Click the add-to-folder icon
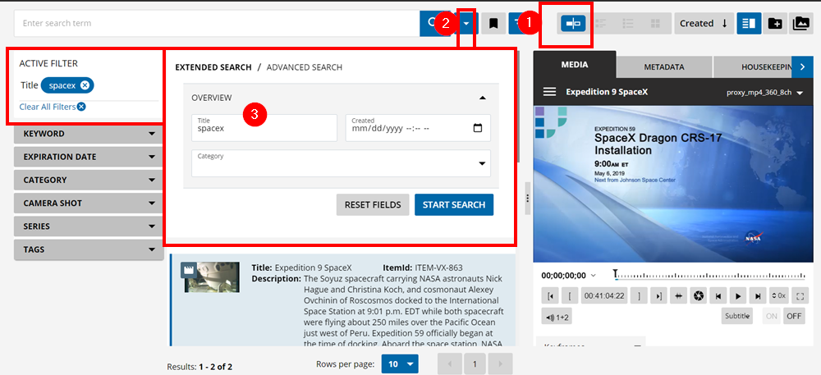Screen dimensions: 821x375 click(775, 24)
